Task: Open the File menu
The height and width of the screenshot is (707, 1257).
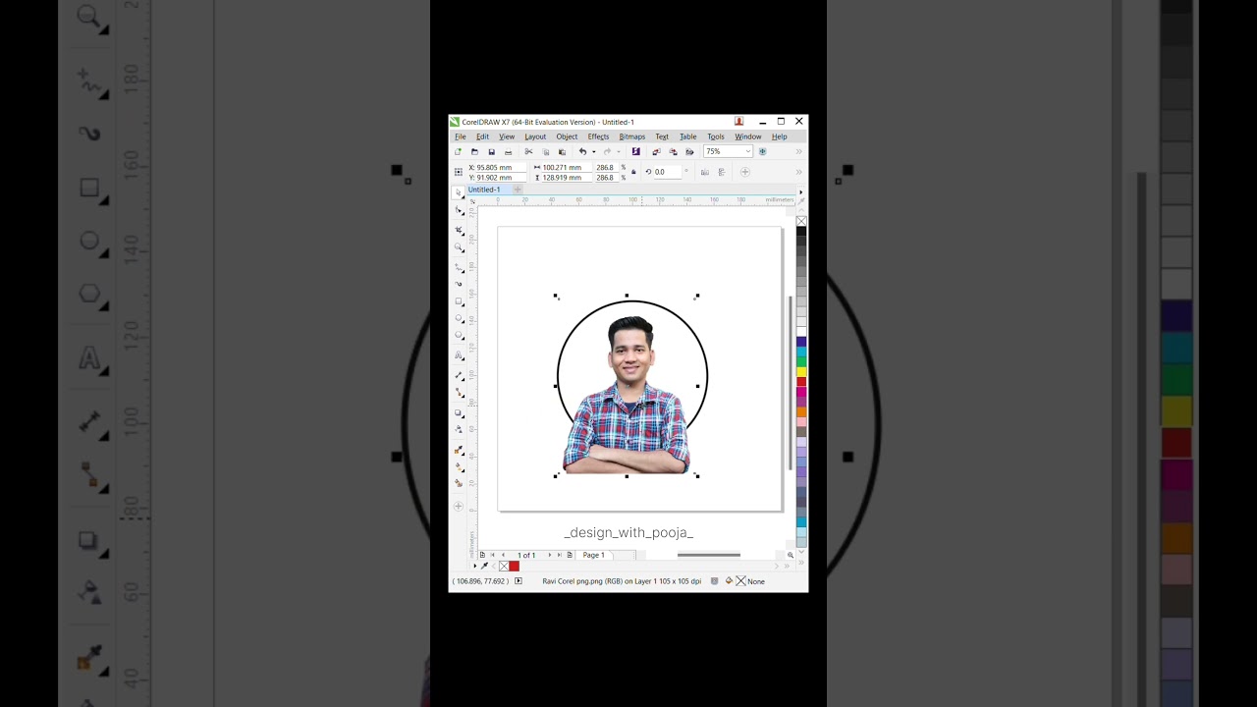Action: [x=461, y=136]
